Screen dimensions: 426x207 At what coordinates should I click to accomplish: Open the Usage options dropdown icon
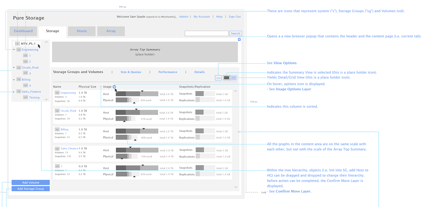tap(114, 87)
